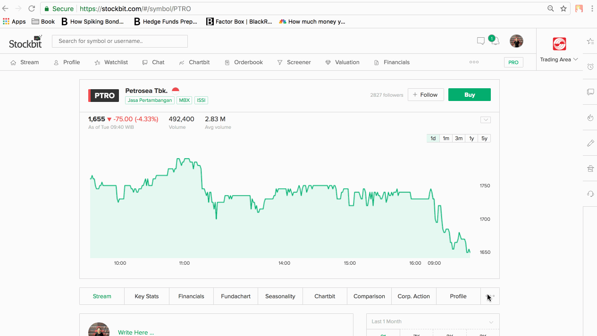Click the Jasa Pertambangan tag
597x336 pixels.
(150, 100)
